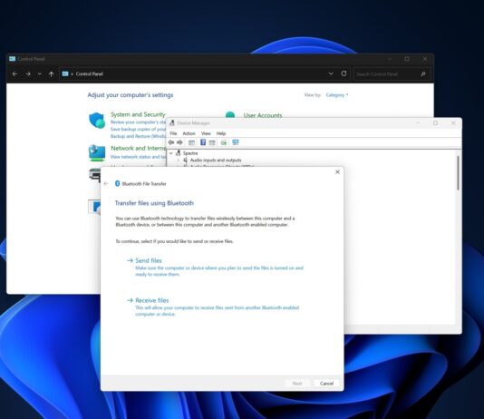Open Action menu in Device Manager

click(x=189, y=133)
